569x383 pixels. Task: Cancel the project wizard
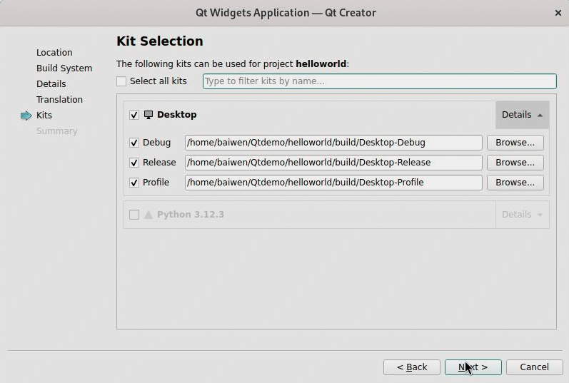(534, 367)
